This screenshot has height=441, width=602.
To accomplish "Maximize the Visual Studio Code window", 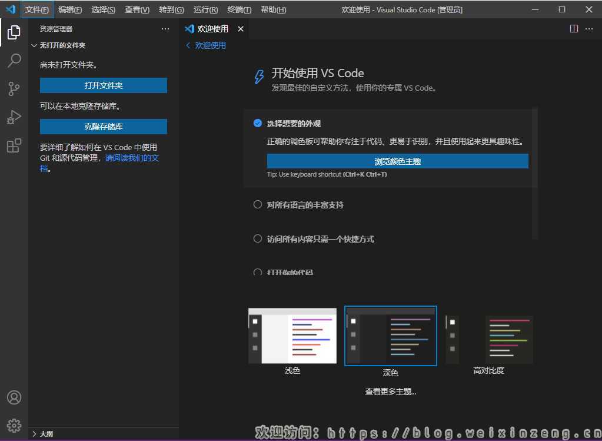I will tap(561, 9).
